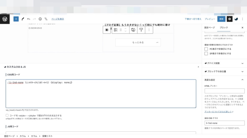The width and height of the screenshot is (247, 138).
Task: Select 固定ページ in the breadcrumb
Action: (x=9, y=136)
